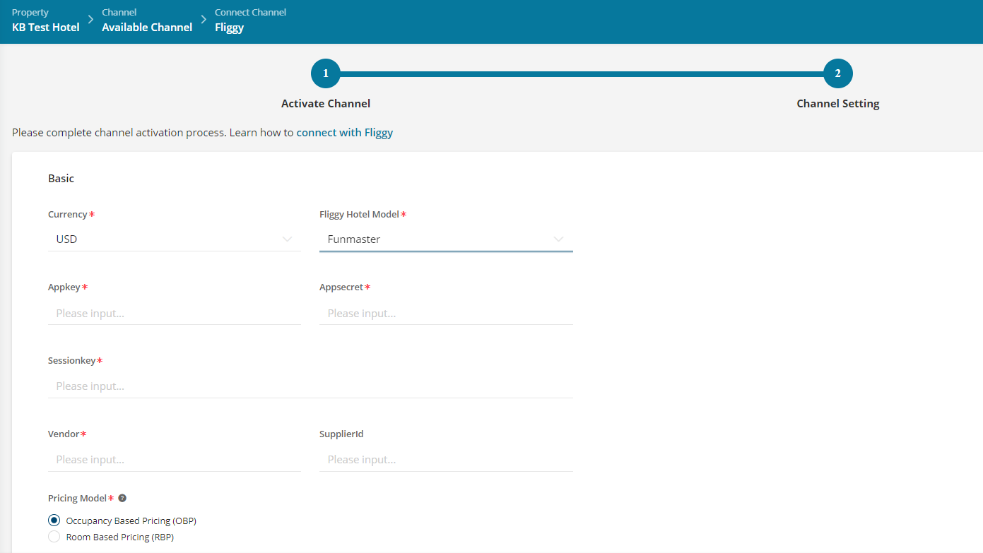
Task: Focus the Vendor input field
Action: 175,460
